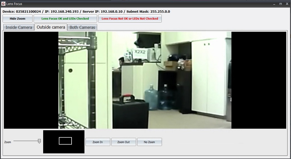Minimize the Lens Focus window

[274, 4]
